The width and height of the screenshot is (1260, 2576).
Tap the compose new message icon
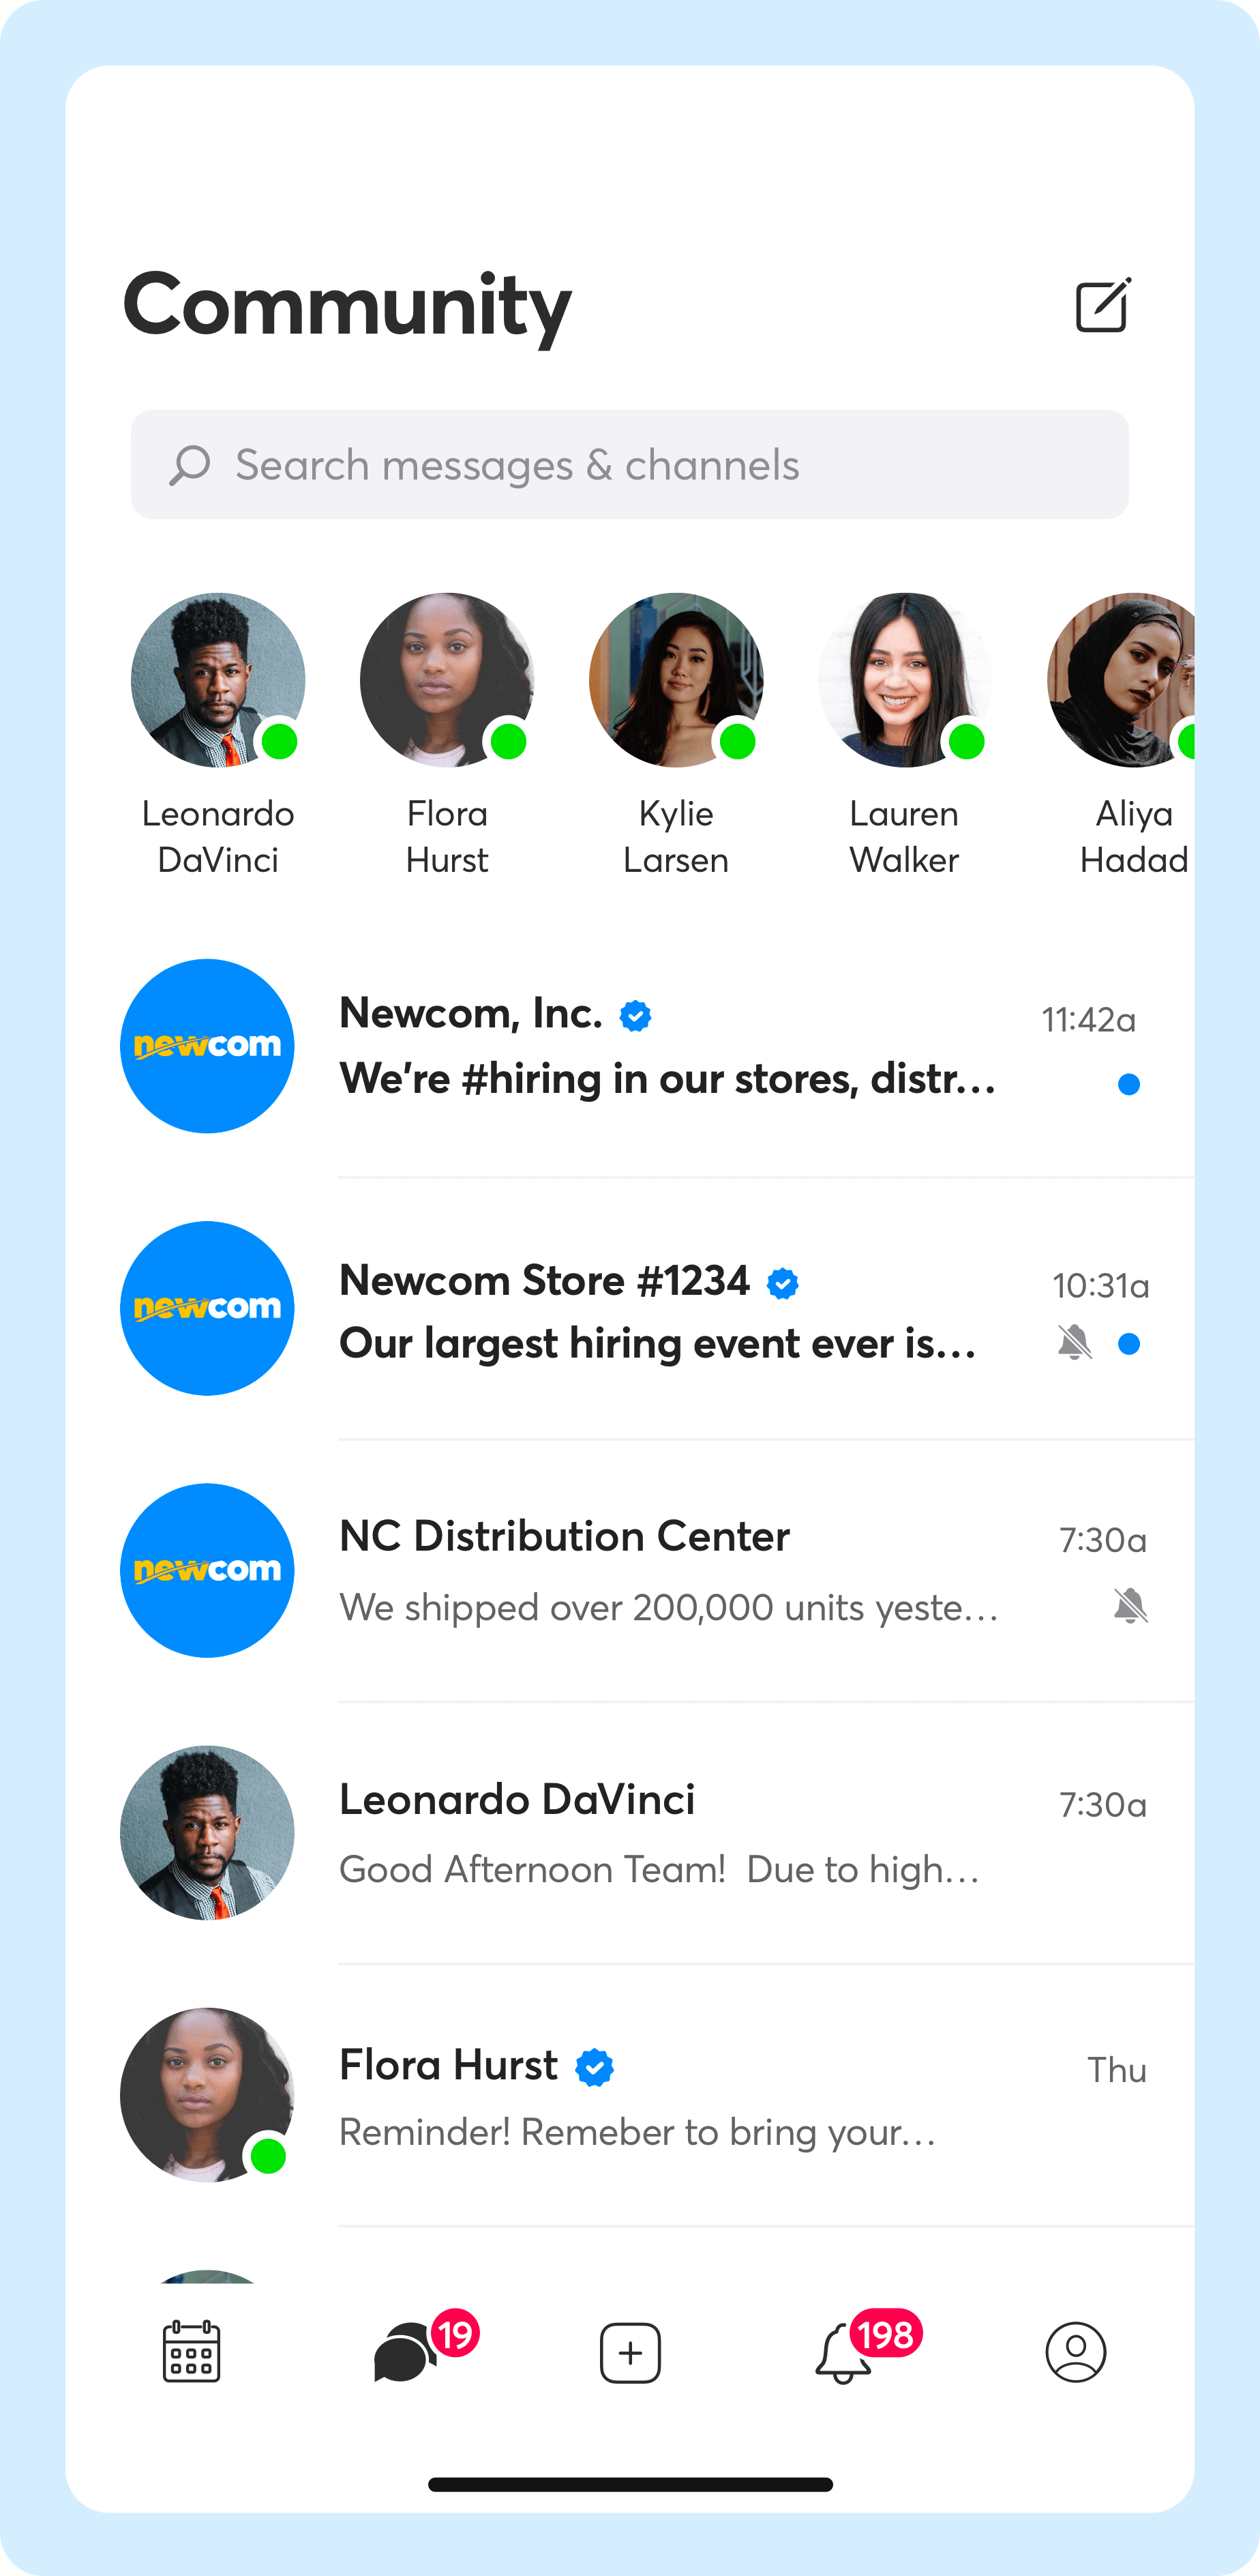(1102, 305)
